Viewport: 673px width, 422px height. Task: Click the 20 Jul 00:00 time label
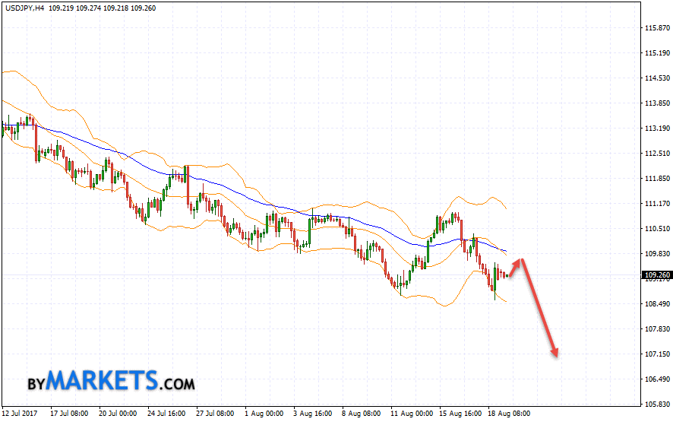click(x=118, y=414)
